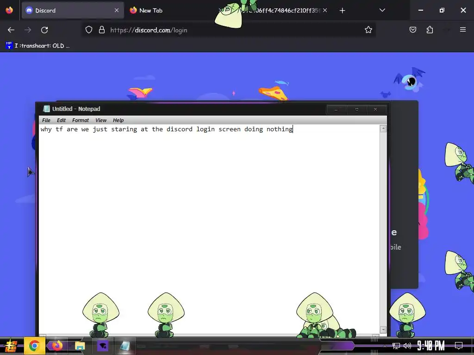Open the Firefox application hamburger menu
Image resolution: width=474 pixels, height=355 pixels.
click(x=463, y=30)
